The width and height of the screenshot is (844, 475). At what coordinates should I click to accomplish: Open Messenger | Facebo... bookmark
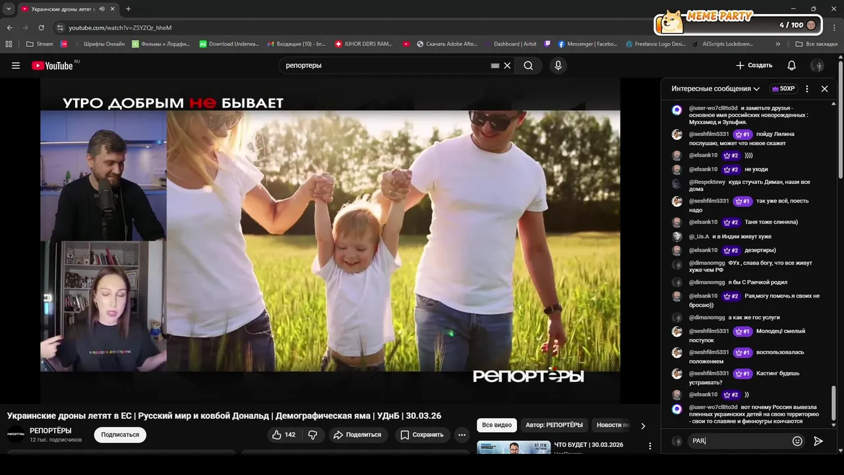pyautogui.click(x=588, y=44)
